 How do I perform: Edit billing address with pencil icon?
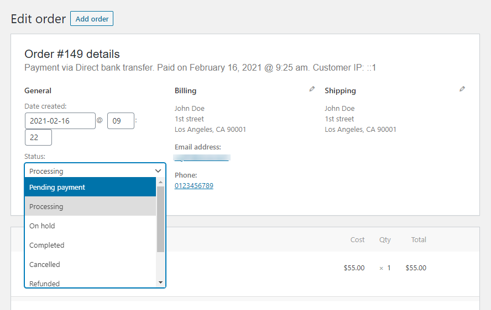coord(312,89)
